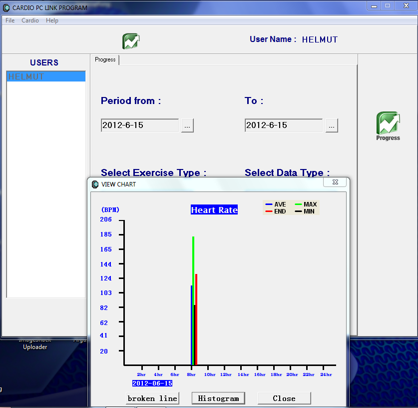The height and width of the screenshot is (408, 418).
Task: Select HELMUT in the users list
Action: coord(45,76)
